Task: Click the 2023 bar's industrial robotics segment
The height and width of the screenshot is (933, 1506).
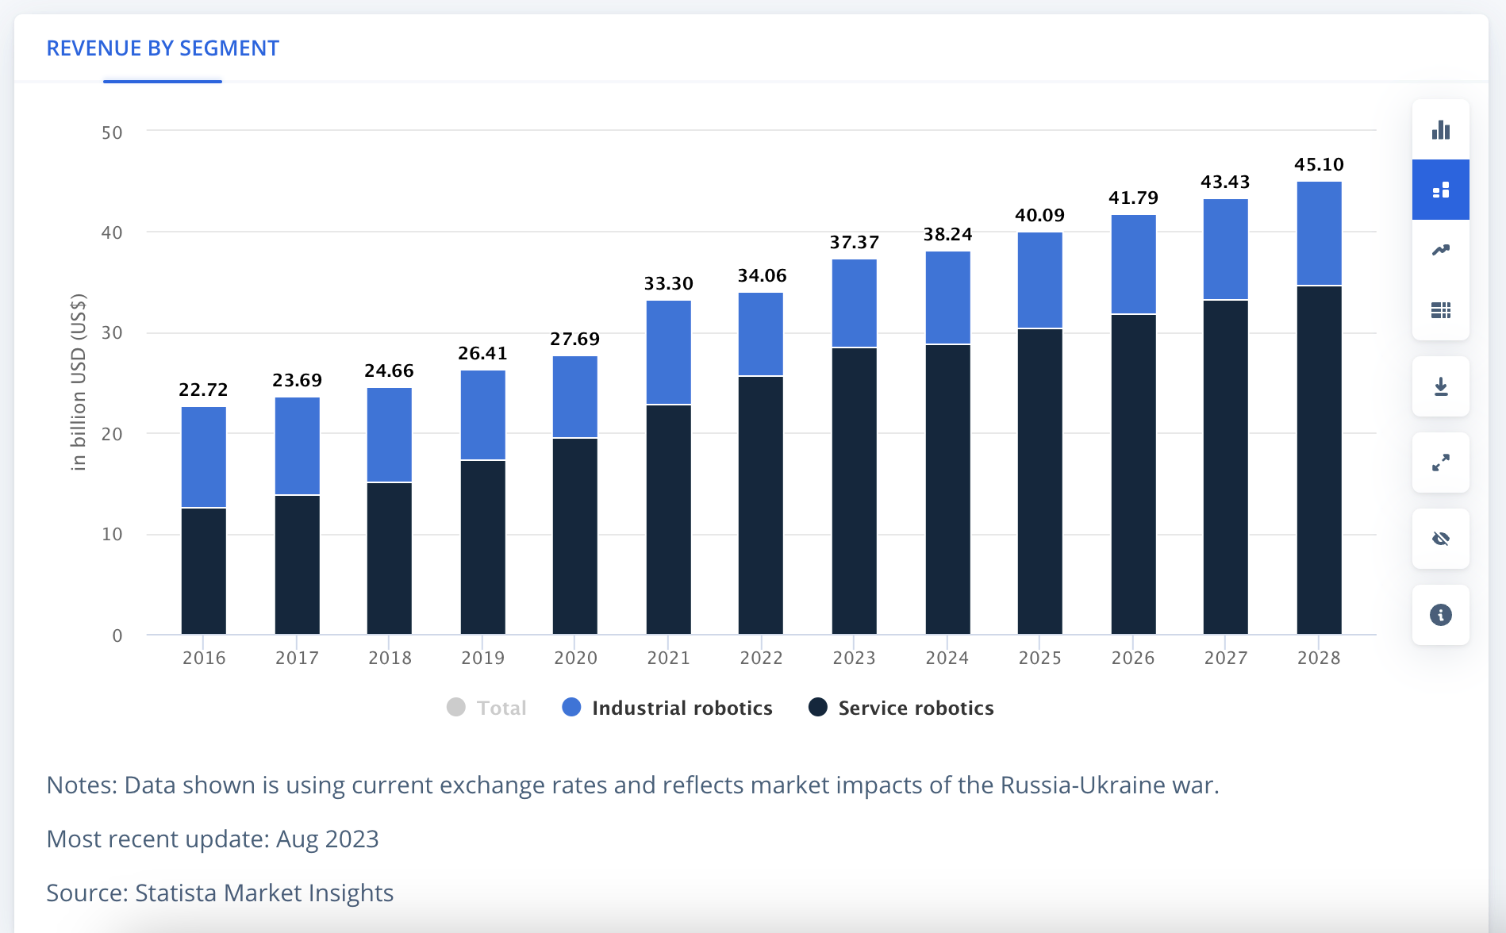Action: click(x=855, y=303)
